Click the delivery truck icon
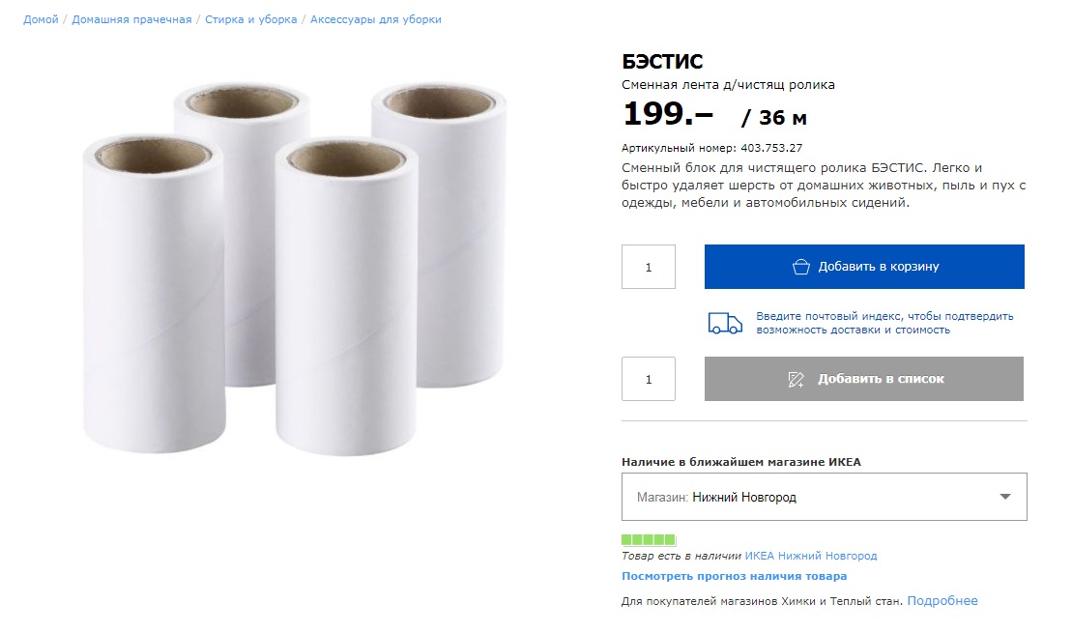Image resolution: width=1072 pixels, height=633 pixels. pyautogui.click(x=725, y=323)
